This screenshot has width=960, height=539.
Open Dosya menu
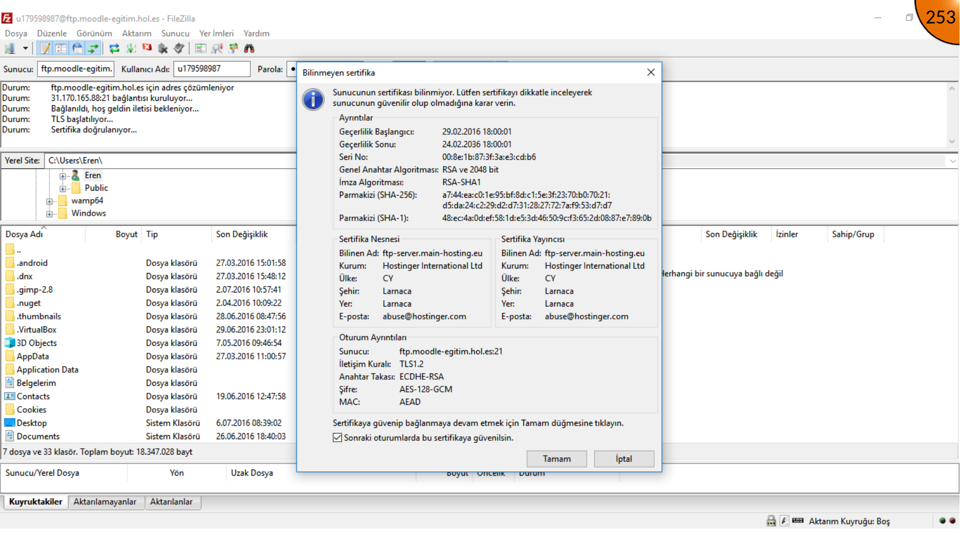coord(16,33)
